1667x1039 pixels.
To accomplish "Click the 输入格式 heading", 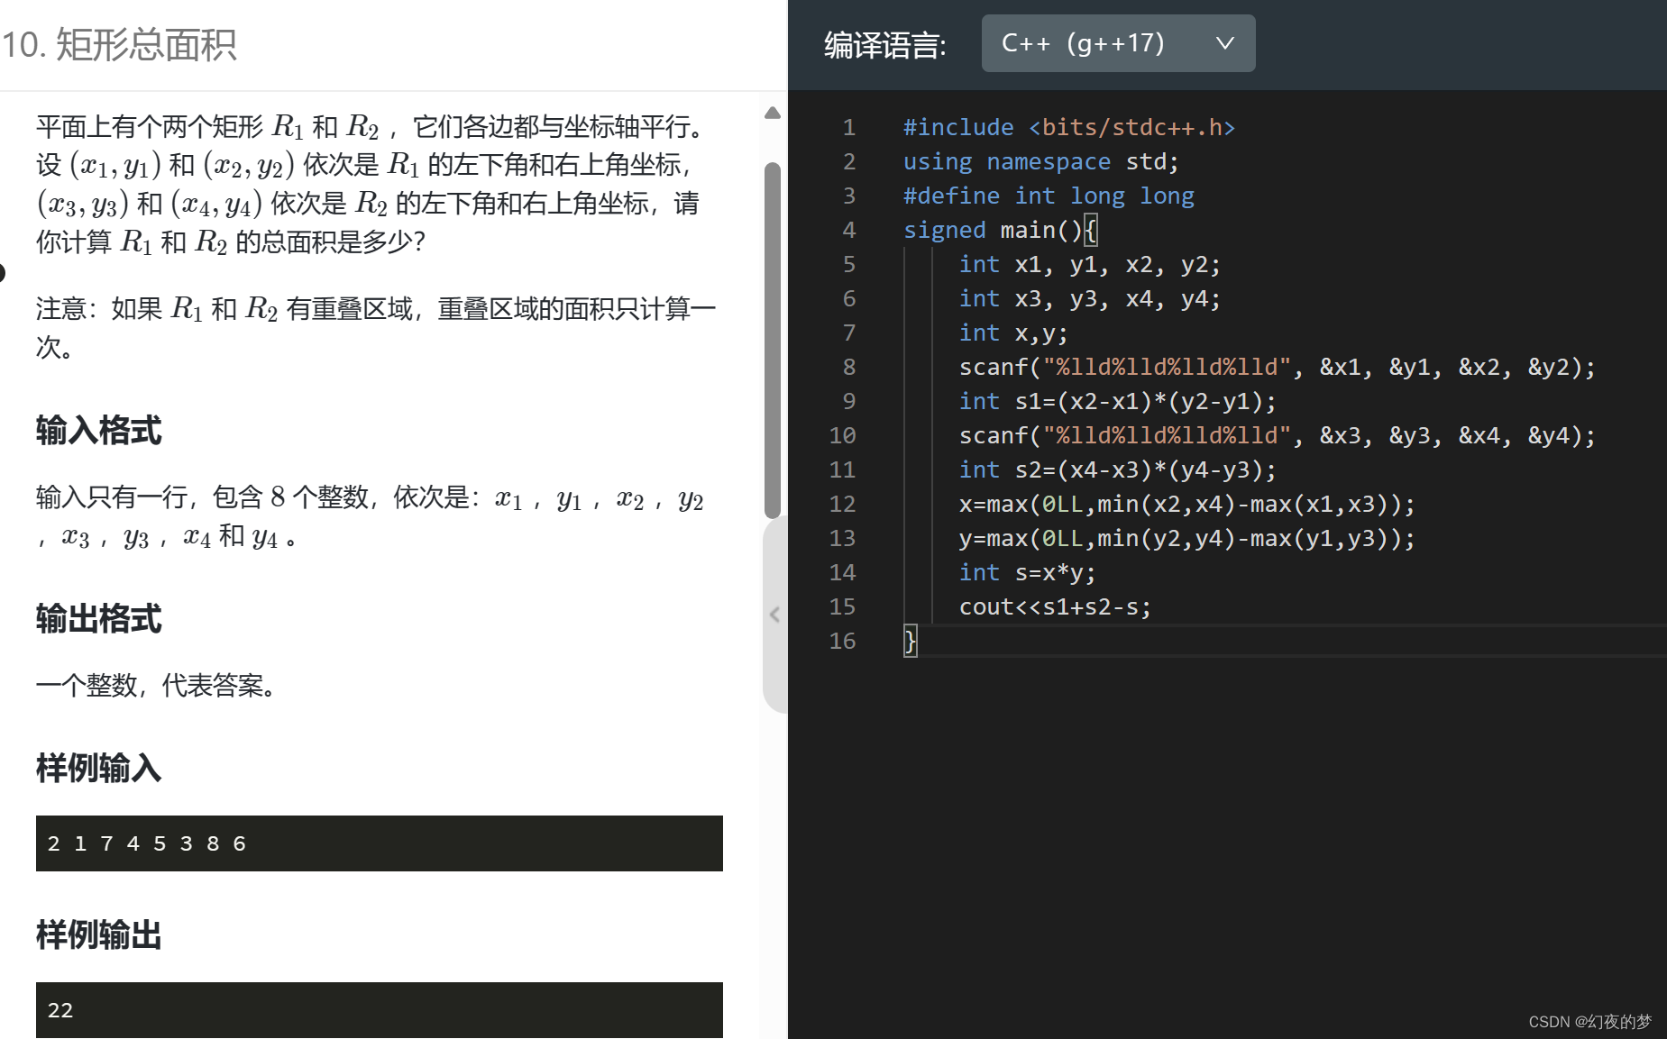I will click(99, 431).
